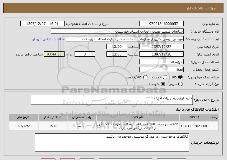This screenshot has height=160, width=227.
Task: Click the creation date field 1397/12/27
Action: [162, 47]
